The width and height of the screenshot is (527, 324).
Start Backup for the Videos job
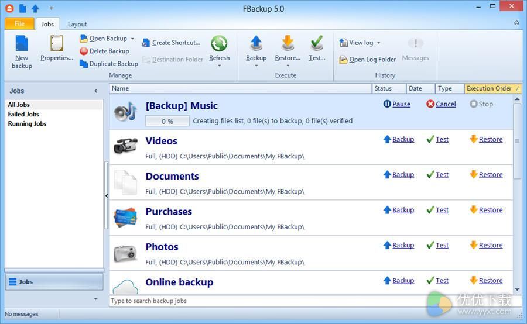(399, 139)
